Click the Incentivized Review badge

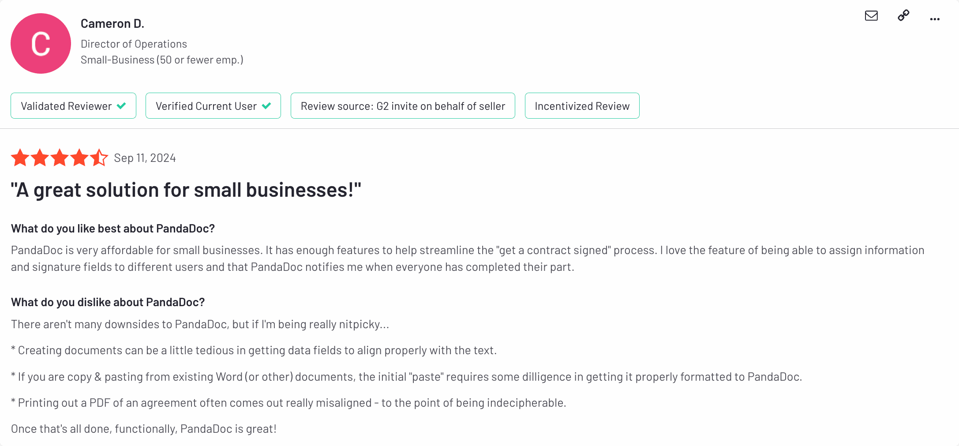pos(582,106)
